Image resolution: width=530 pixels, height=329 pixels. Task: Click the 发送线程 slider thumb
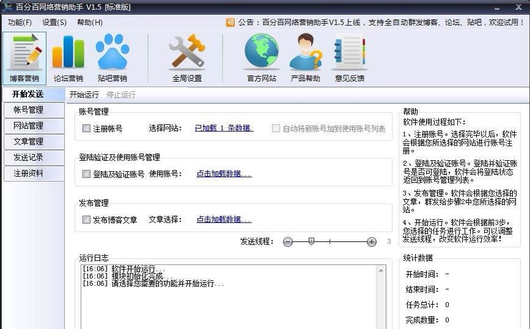coord(311,241)
